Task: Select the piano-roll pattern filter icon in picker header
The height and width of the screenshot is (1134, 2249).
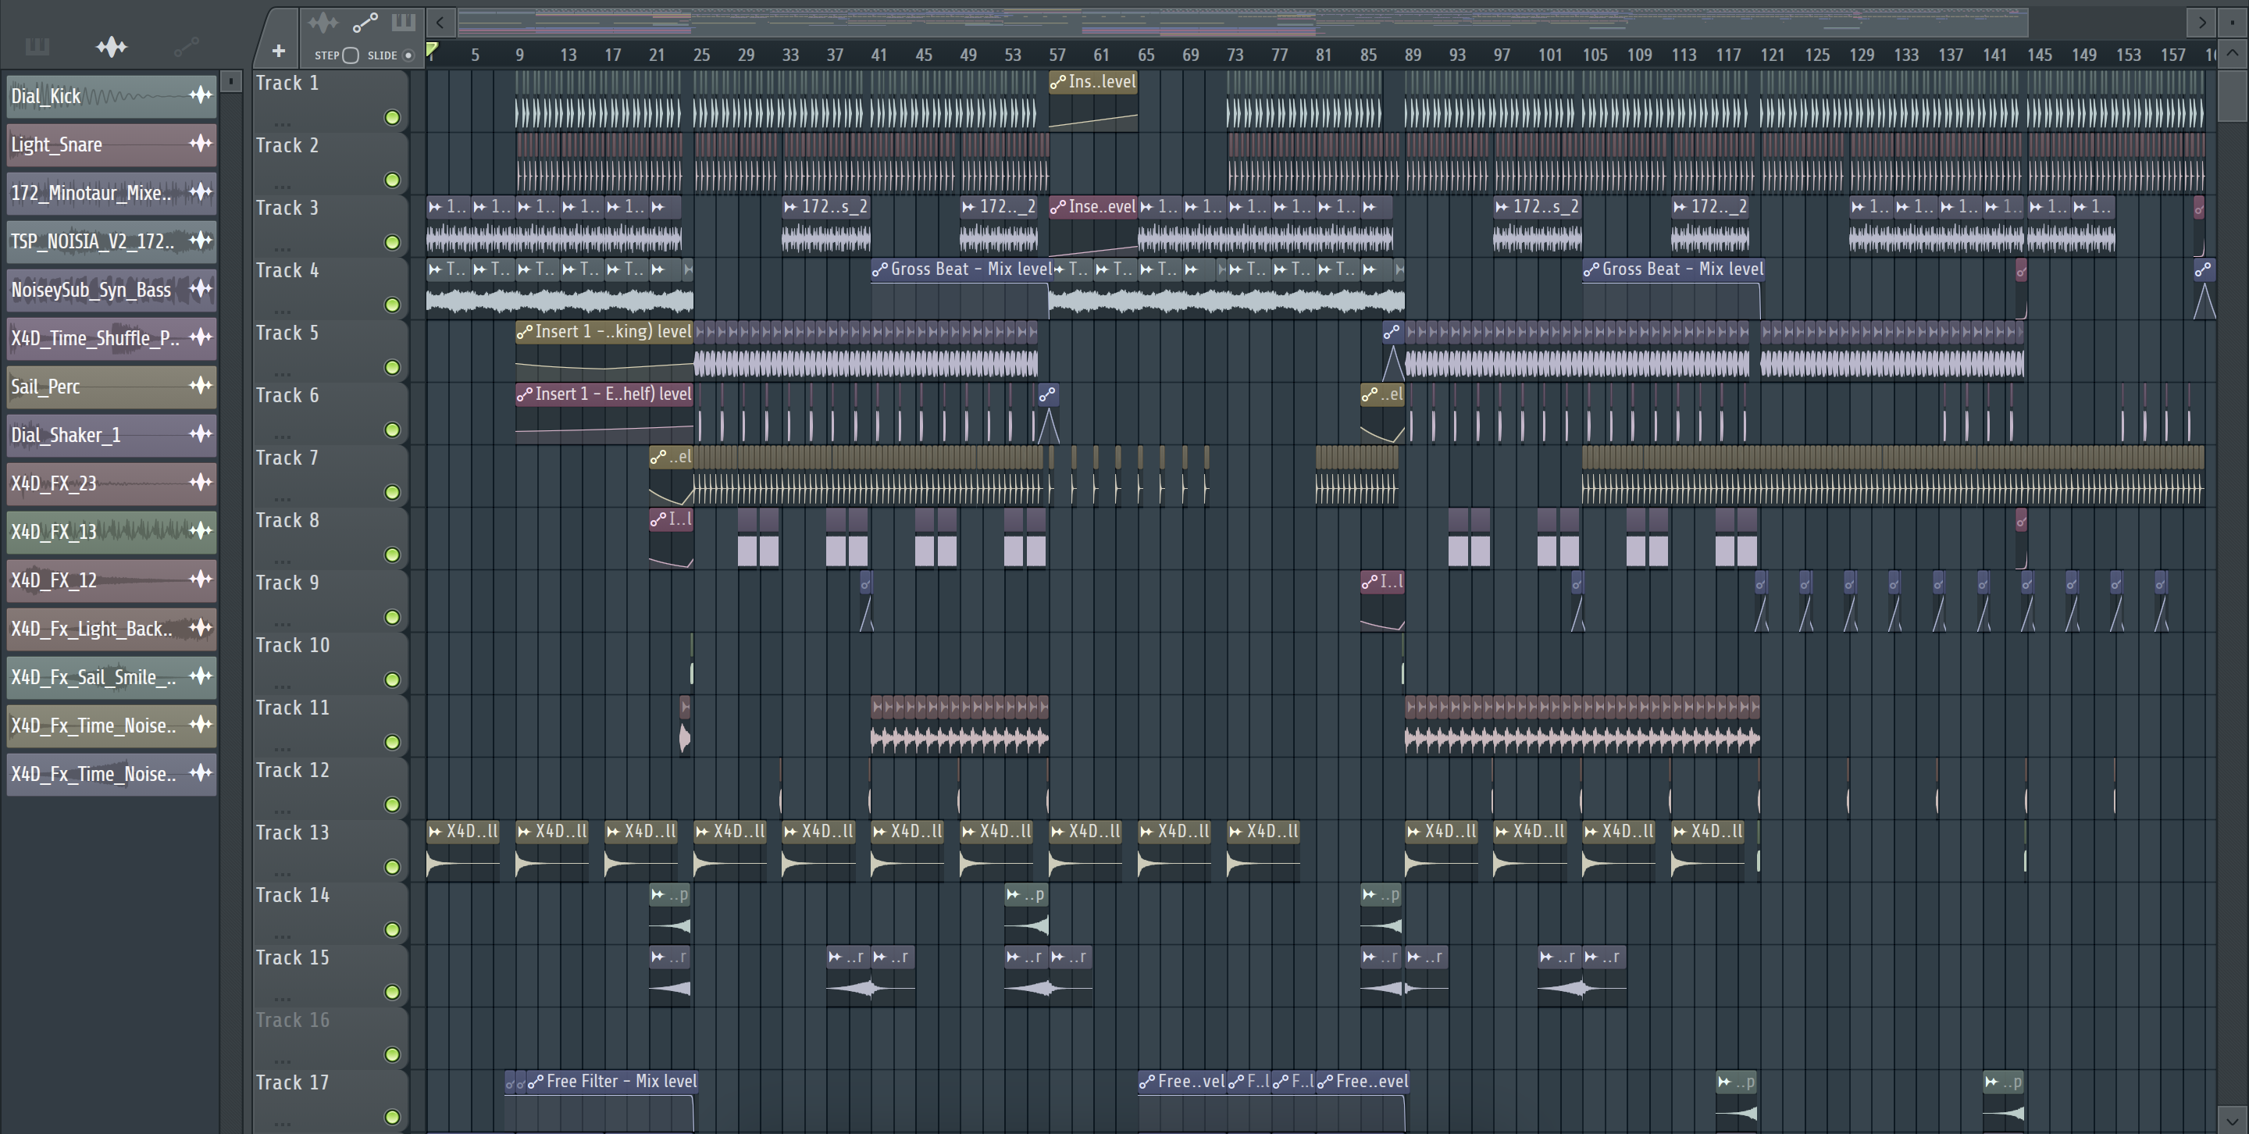Action: 37,46
